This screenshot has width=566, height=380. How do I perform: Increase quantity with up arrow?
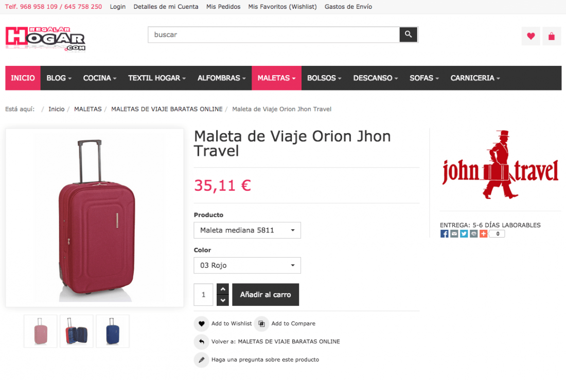pyautogui.click(x=223, y=289)
